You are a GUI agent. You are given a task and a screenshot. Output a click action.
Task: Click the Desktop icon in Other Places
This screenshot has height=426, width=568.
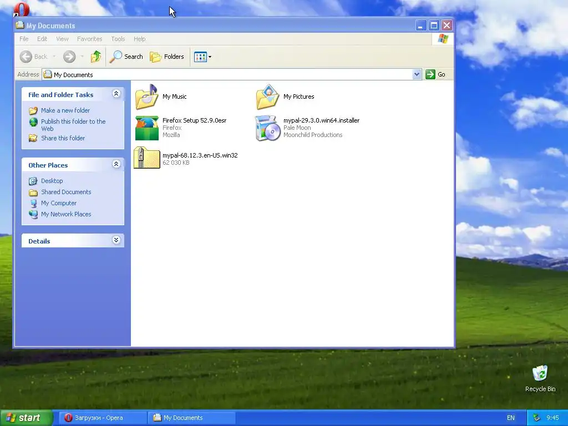pos(33,181)
